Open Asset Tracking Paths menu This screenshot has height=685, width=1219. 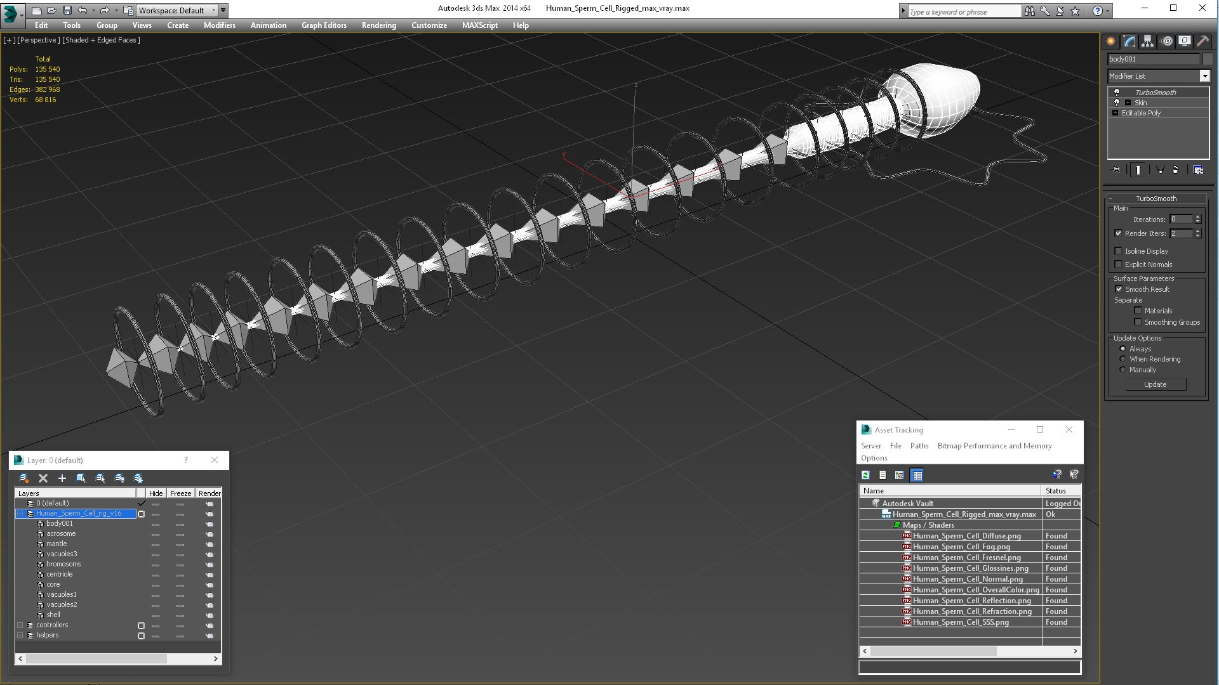919,446
